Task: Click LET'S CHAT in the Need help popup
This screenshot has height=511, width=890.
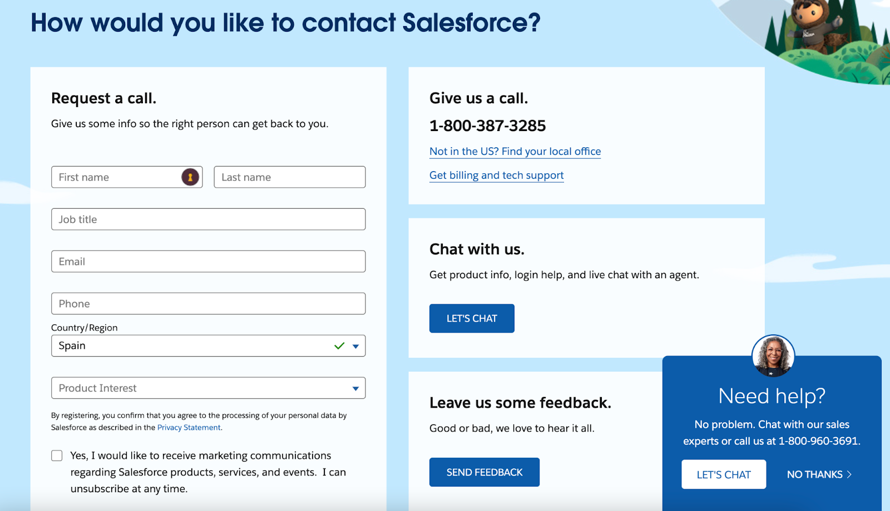Action: click(x=723, y=474)
